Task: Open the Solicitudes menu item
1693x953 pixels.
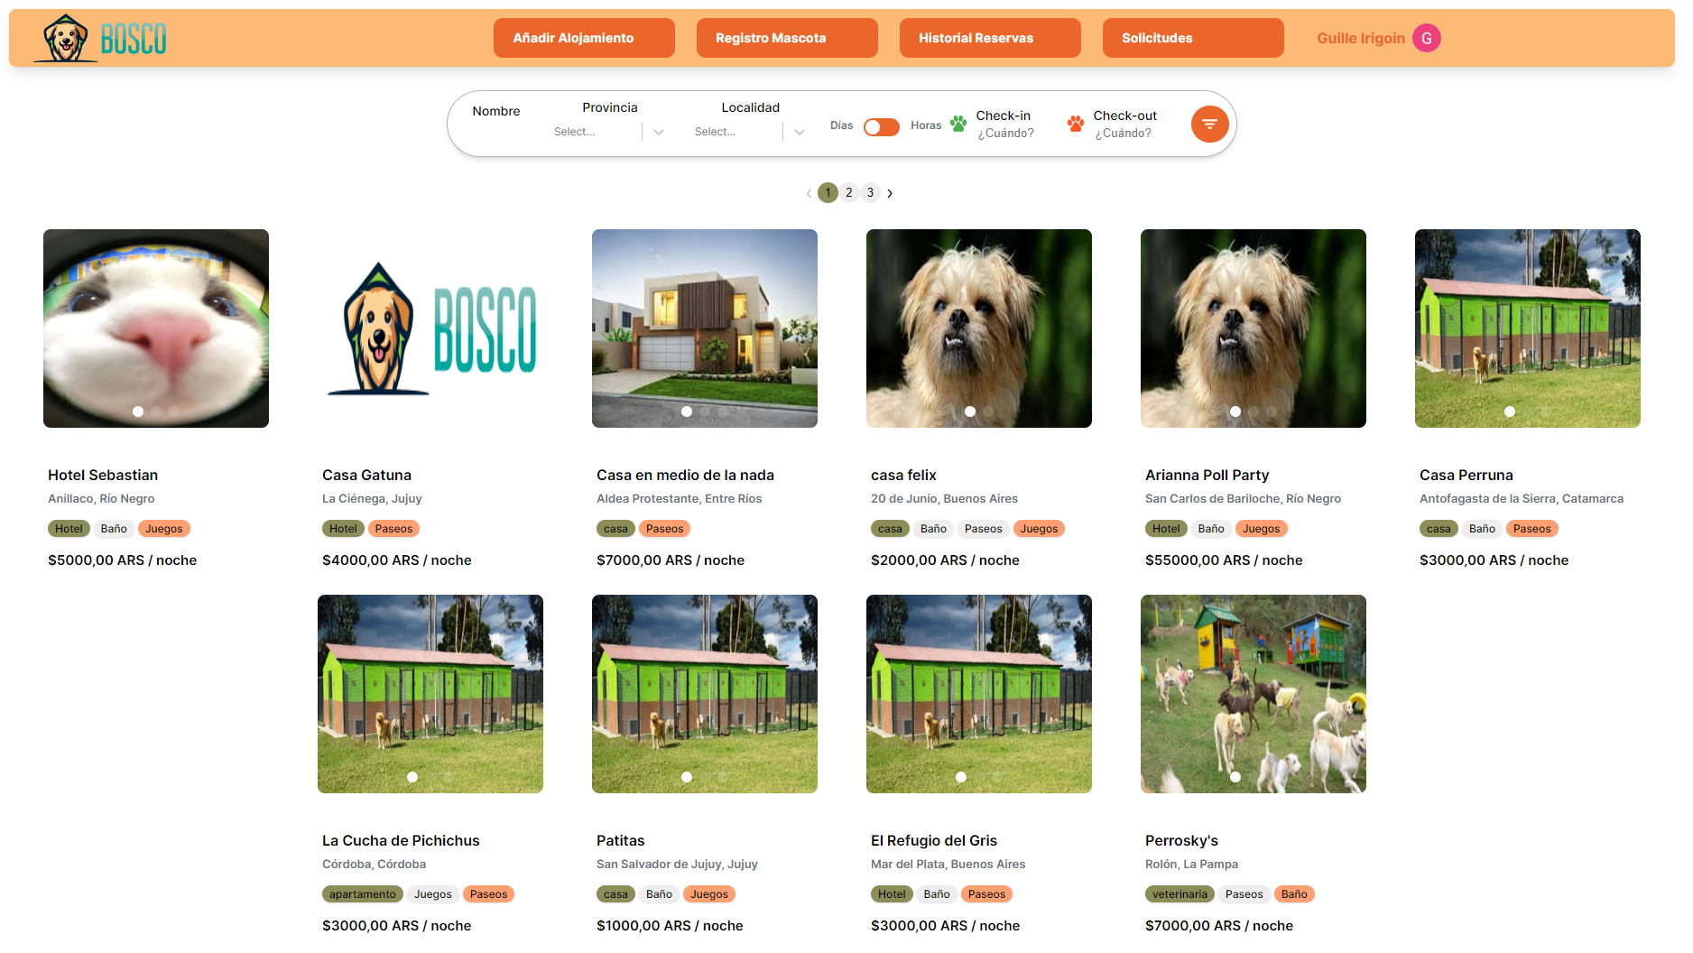Action: coord(1192,38)
